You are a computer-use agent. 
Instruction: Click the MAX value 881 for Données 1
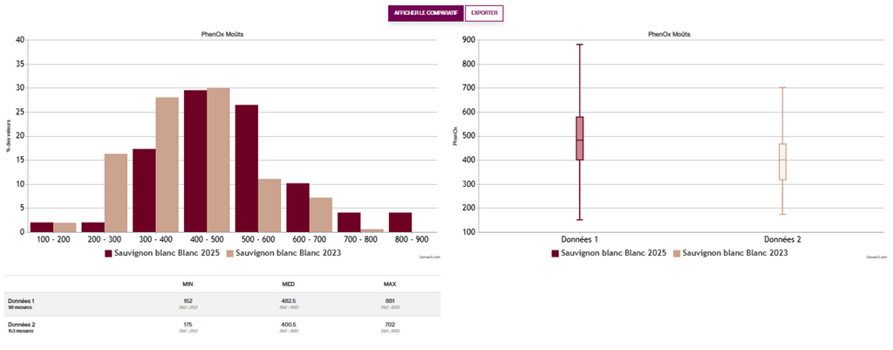390,300
